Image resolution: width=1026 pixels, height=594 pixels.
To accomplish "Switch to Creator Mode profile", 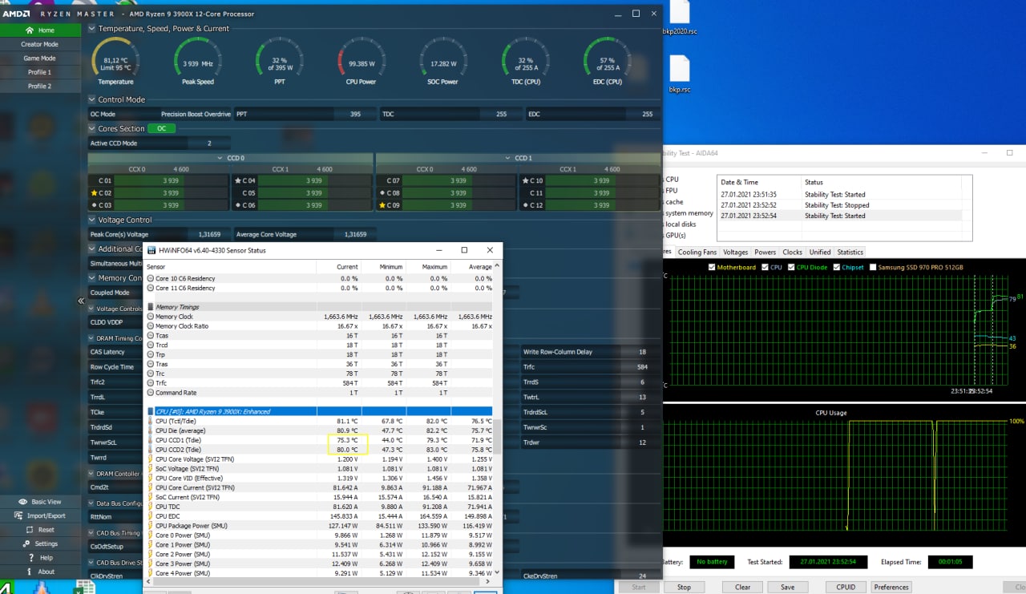I will pos(40,44).
